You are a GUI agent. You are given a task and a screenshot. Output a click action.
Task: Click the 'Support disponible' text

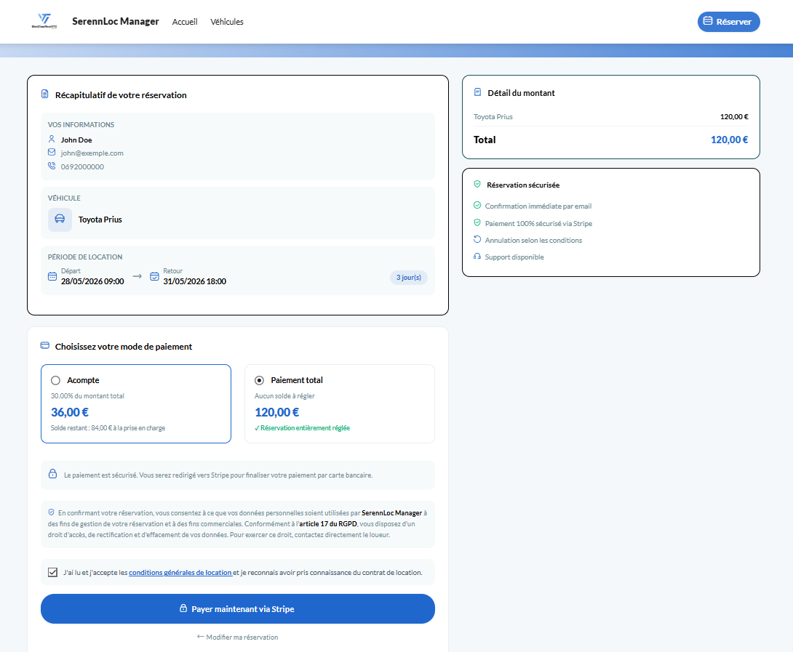(514, 257)
